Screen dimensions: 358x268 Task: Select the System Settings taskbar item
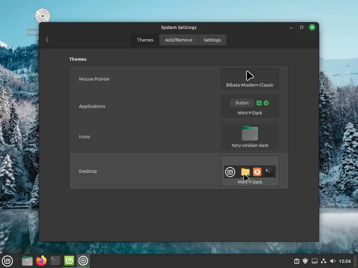point(83,261)
